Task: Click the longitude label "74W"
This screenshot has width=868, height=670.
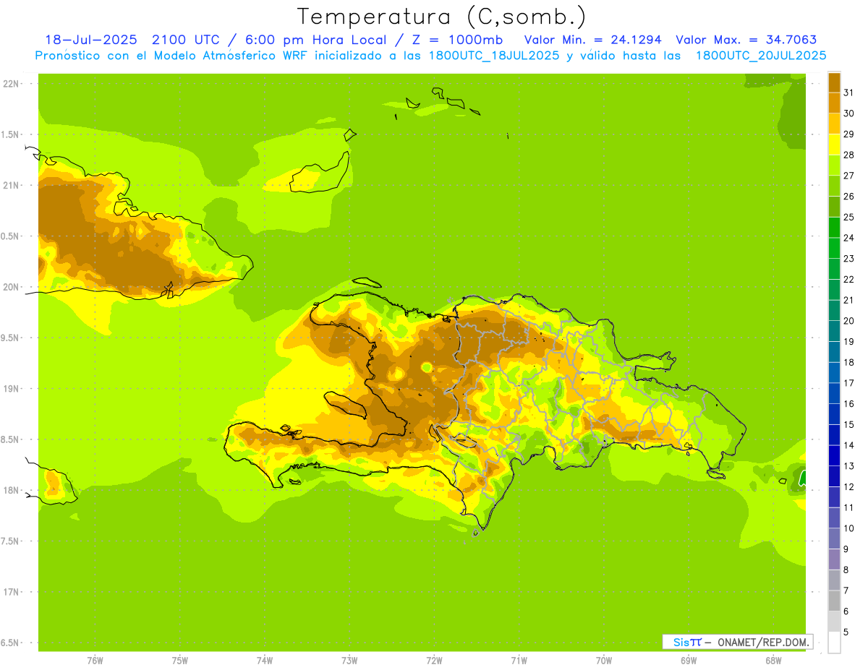Action: (x=265, y=660)
